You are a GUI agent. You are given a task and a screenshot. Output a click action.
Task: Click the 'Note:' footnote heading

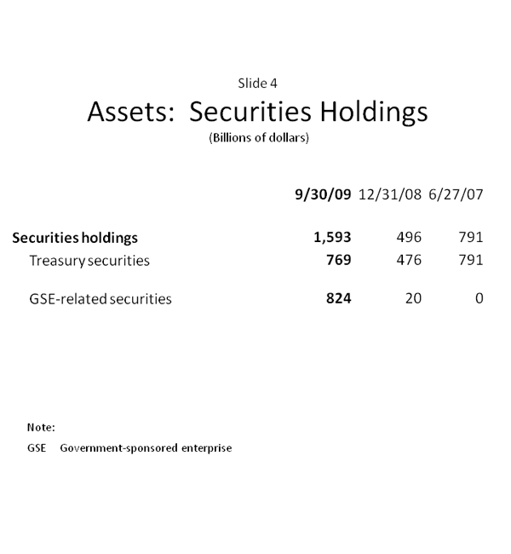click(41, 427)
